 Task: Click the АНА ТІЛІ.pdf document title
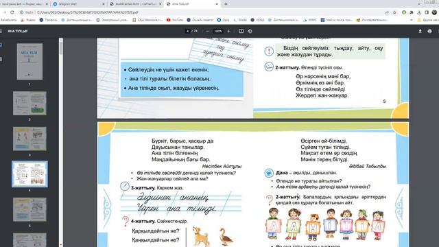tap(17, 31)
